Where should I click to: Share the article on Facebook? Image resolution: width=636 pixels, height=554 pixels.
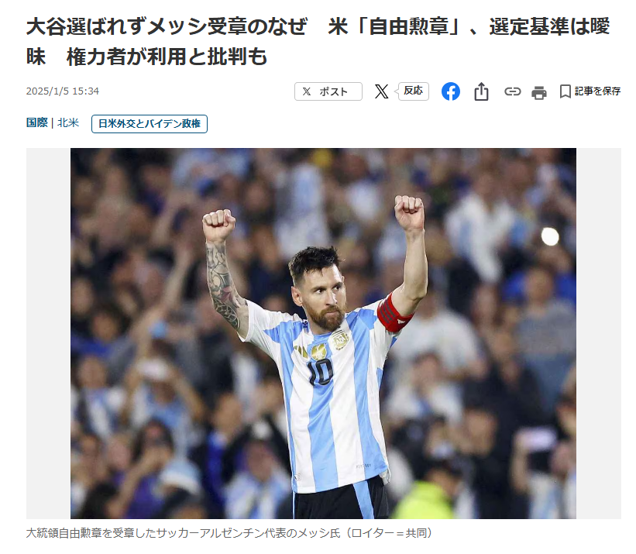point(451,91)
